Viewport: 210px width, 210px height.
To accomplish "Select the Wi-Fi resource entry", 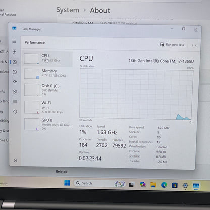I will [x=48, y=108].
